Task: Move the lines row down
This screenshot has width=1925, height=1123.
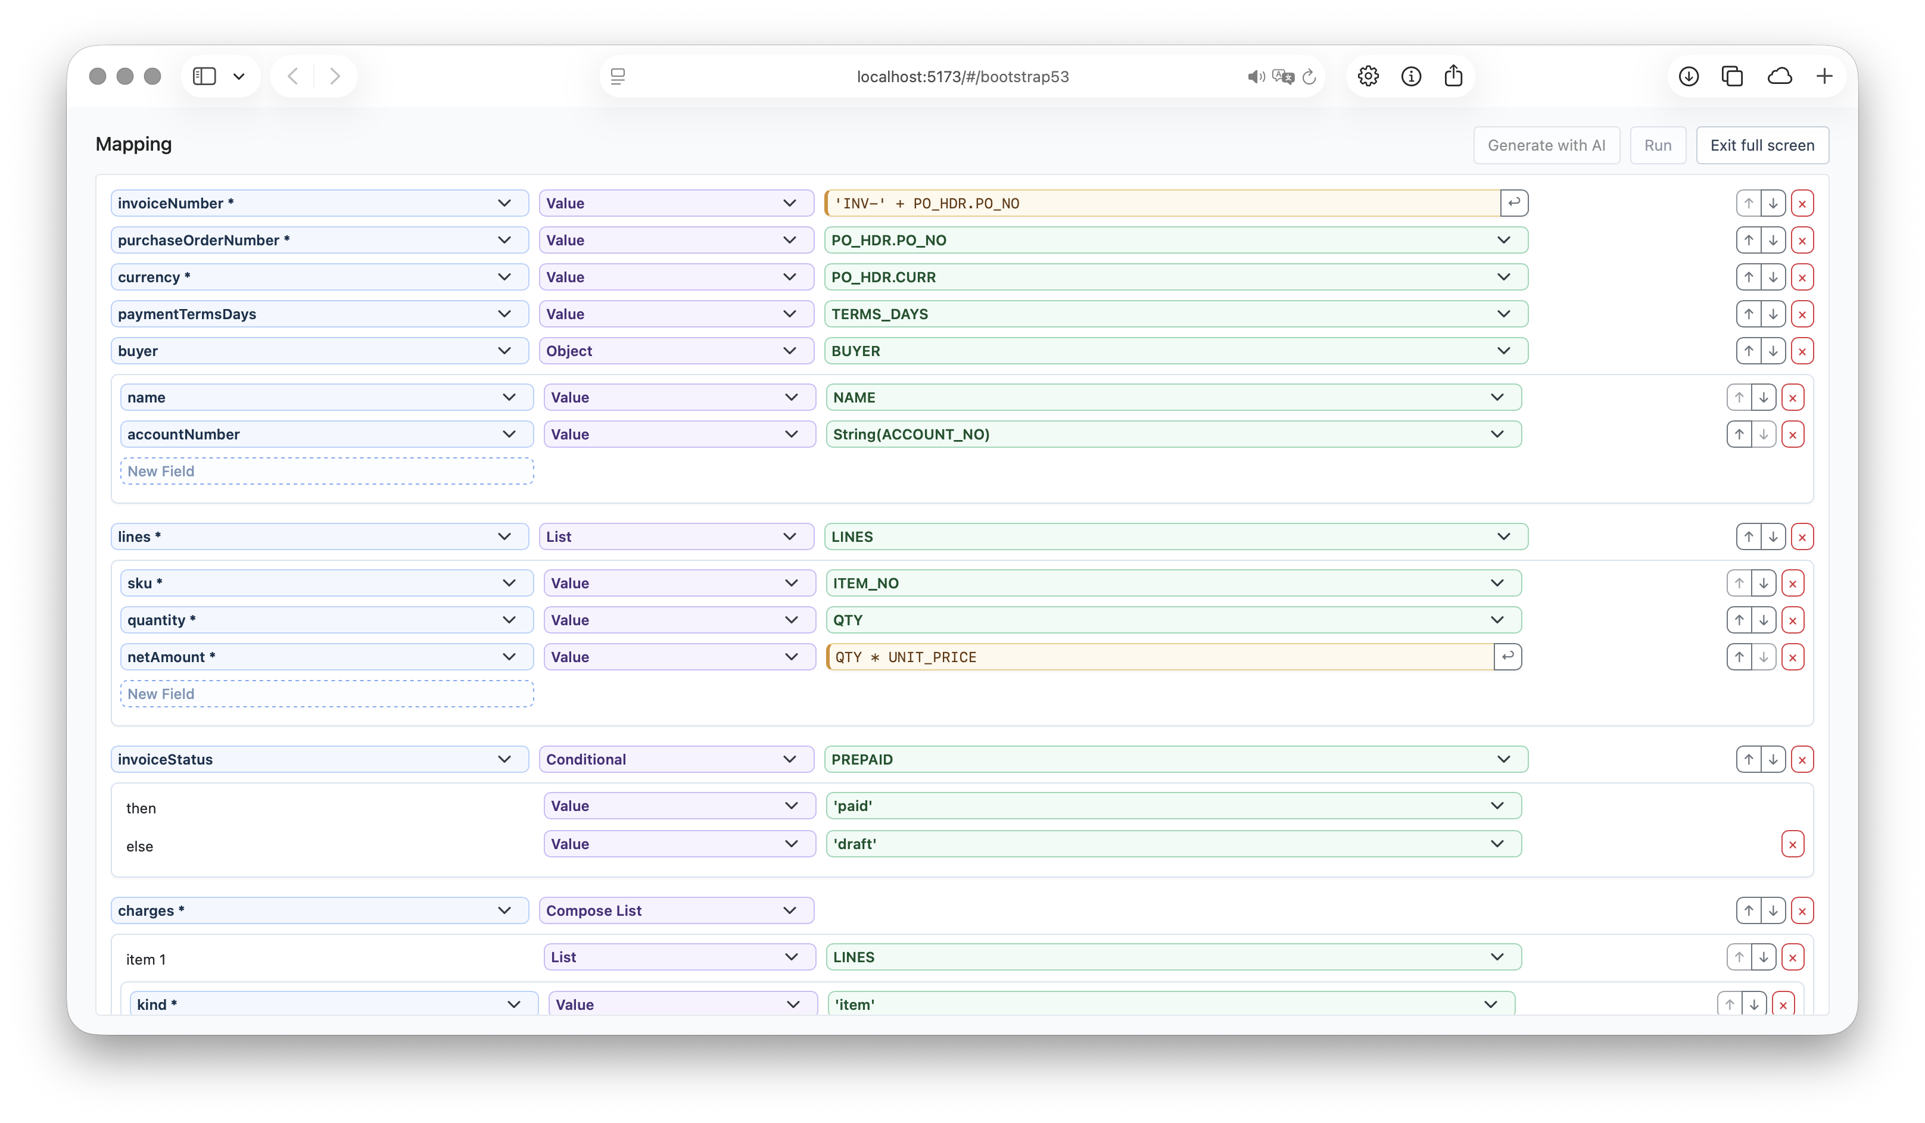Action: click(x=1773, y=536)
